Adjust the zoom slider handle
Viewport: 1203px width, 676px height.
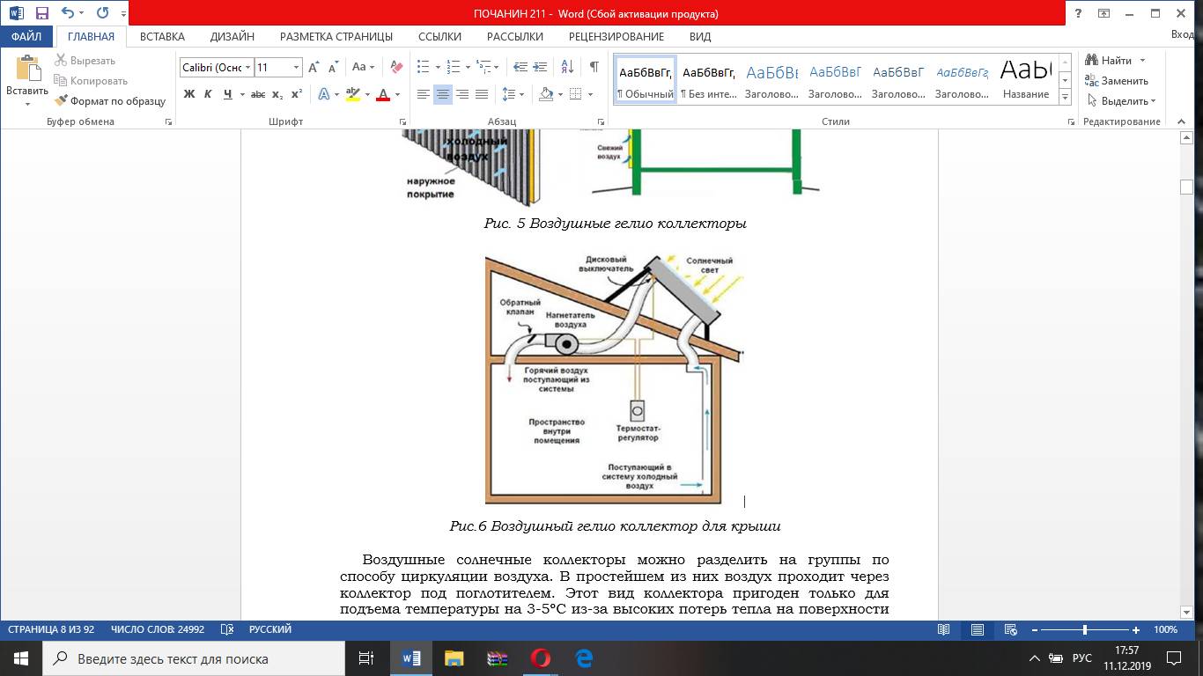click(1085, 630)
